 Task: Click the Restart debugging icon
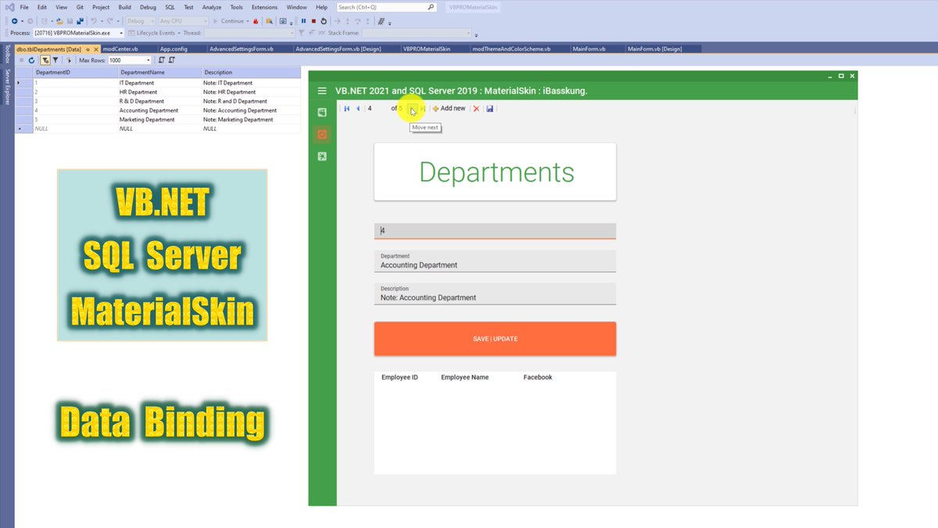[x=324, y=21]
